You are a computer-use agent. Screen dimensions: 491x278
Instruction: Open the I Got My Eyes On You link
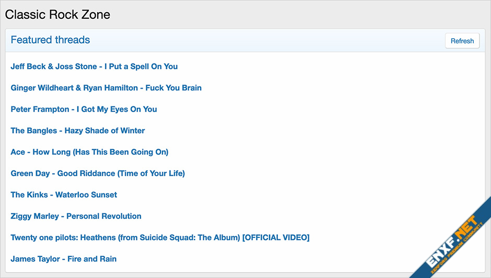pos(117,109)
